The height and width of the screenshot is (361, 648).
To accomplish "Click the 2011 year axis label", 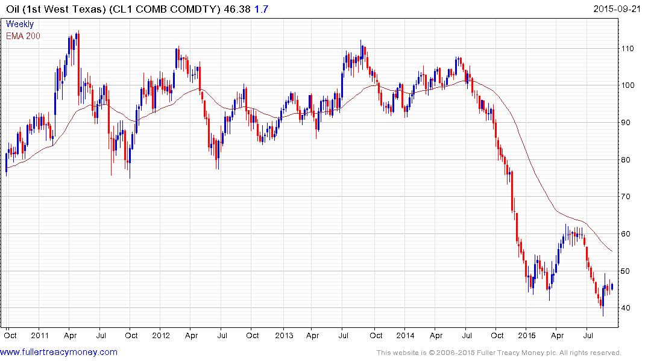I will (40, 335).
